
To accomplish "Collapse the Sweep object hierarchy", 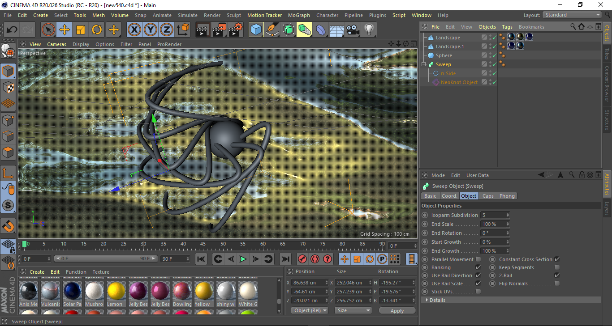I will (x=424, y=64).
